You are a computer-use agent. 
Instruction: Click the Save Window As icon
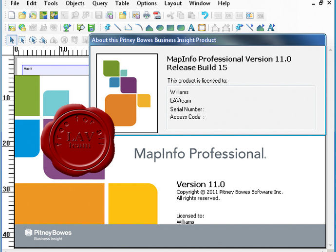136,16
